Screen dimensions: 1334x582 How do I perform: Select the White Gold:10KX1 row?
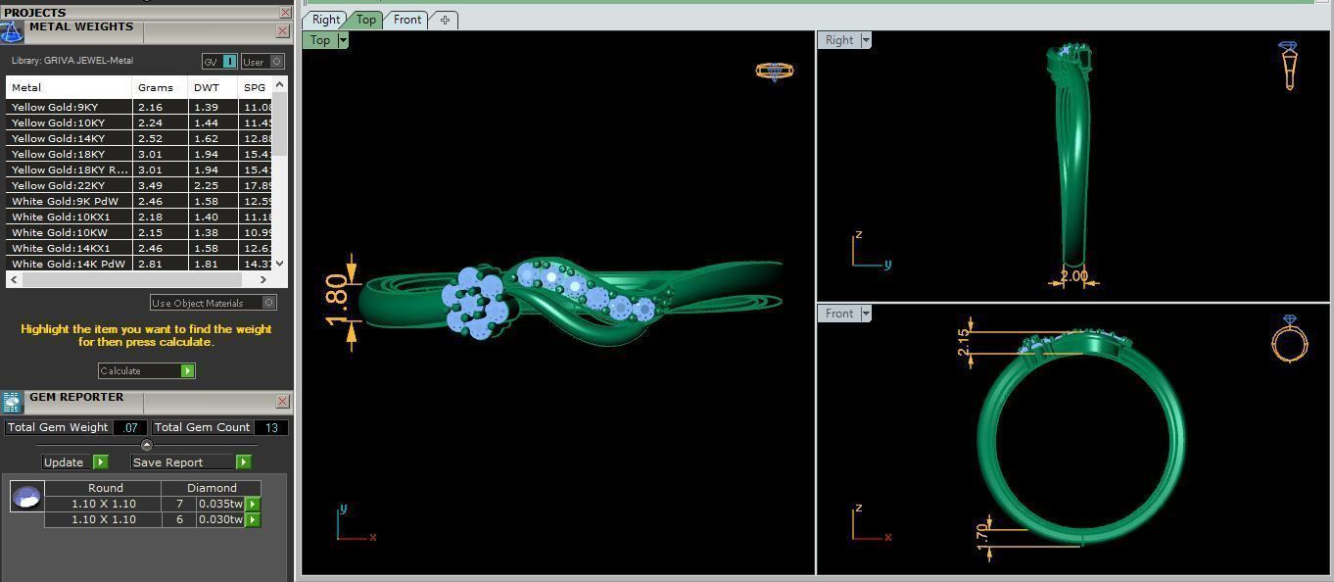coord(140,217)
